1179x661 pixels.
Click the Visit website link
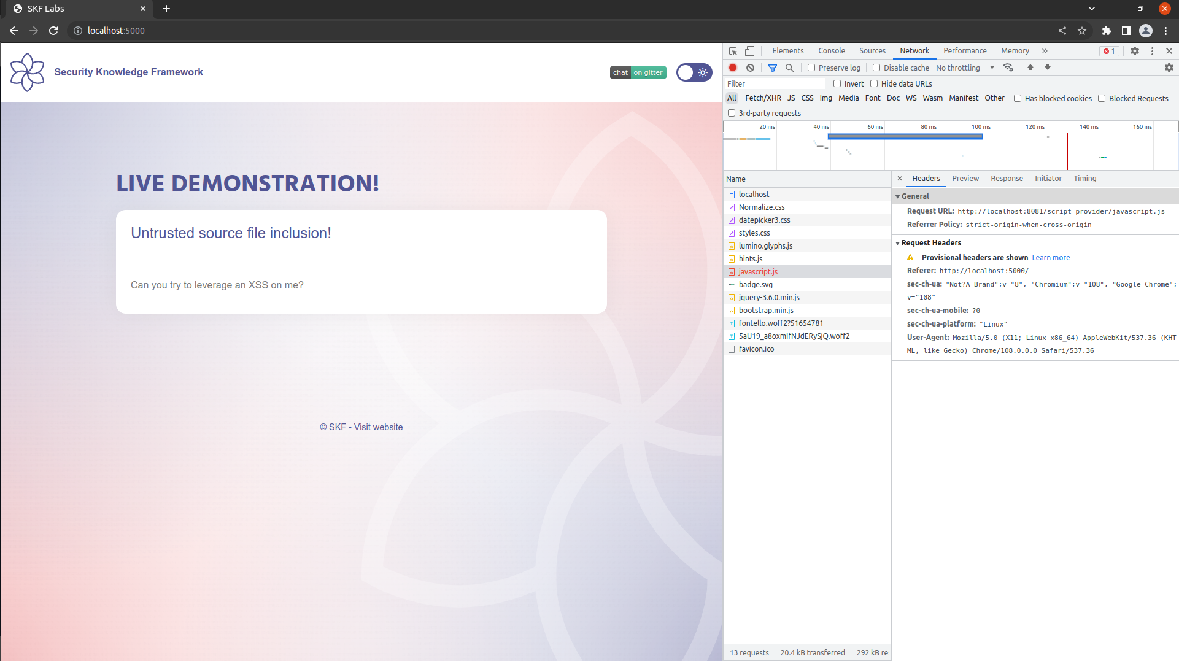tap(378, 427)
